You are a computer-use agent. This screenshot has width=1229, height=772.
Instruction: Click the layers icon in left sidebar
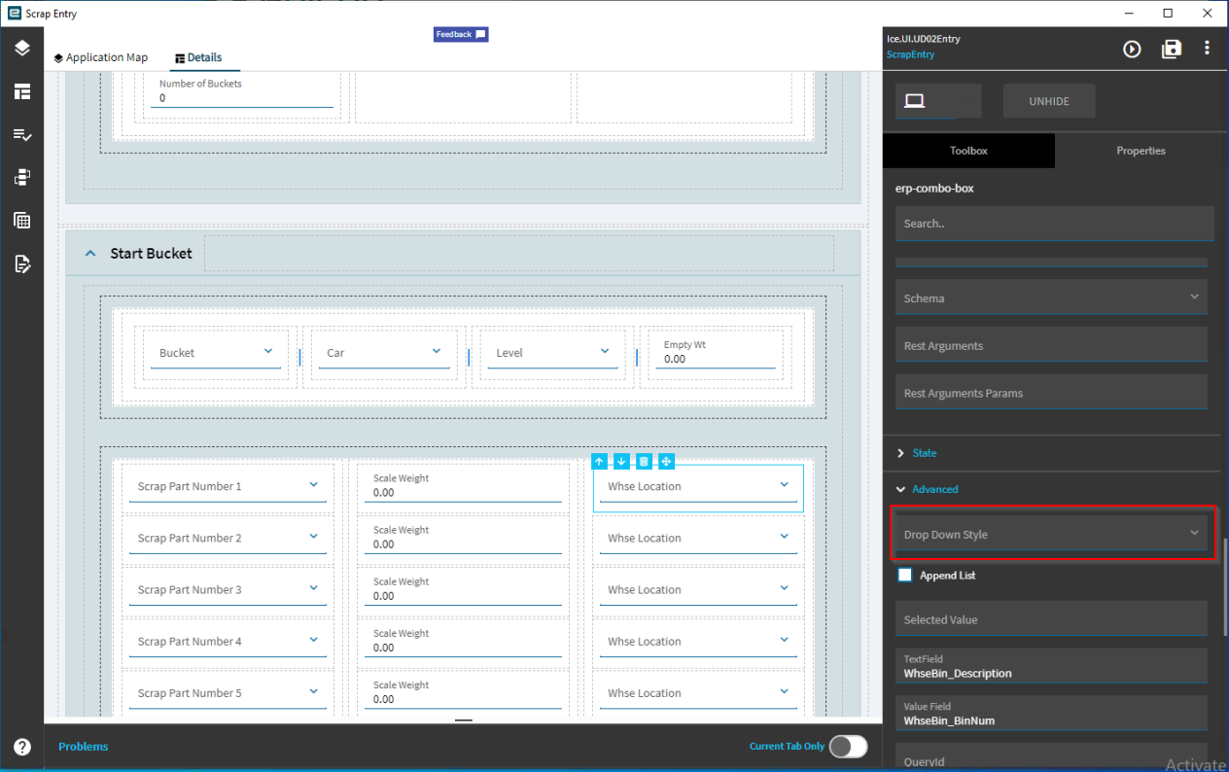coord(22,49)
